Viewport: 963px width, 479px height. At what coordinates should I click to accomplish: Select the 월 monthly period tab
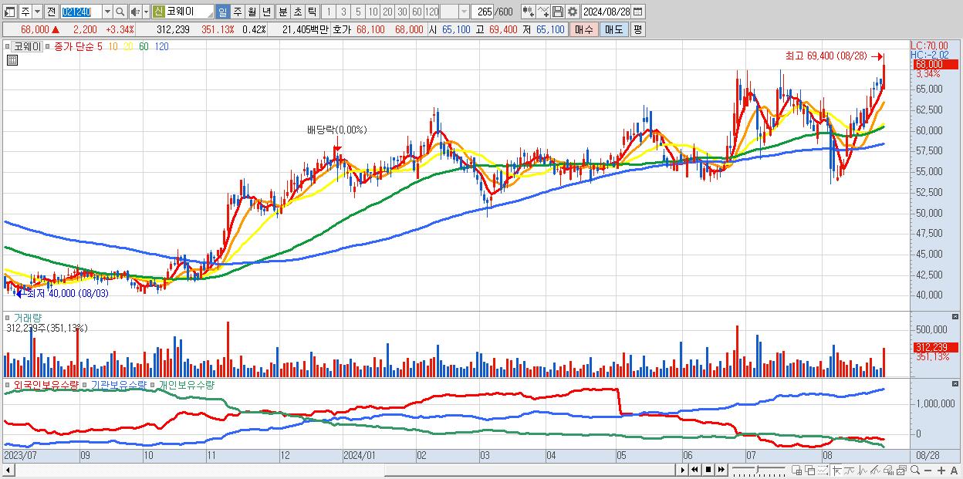click(252, 12)
